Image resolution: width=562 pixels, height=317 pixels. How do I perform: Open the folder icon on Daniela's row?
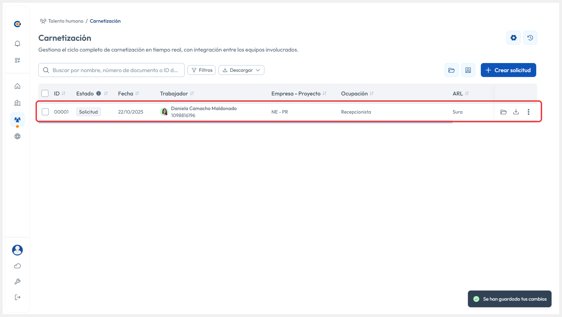(503, 112)
